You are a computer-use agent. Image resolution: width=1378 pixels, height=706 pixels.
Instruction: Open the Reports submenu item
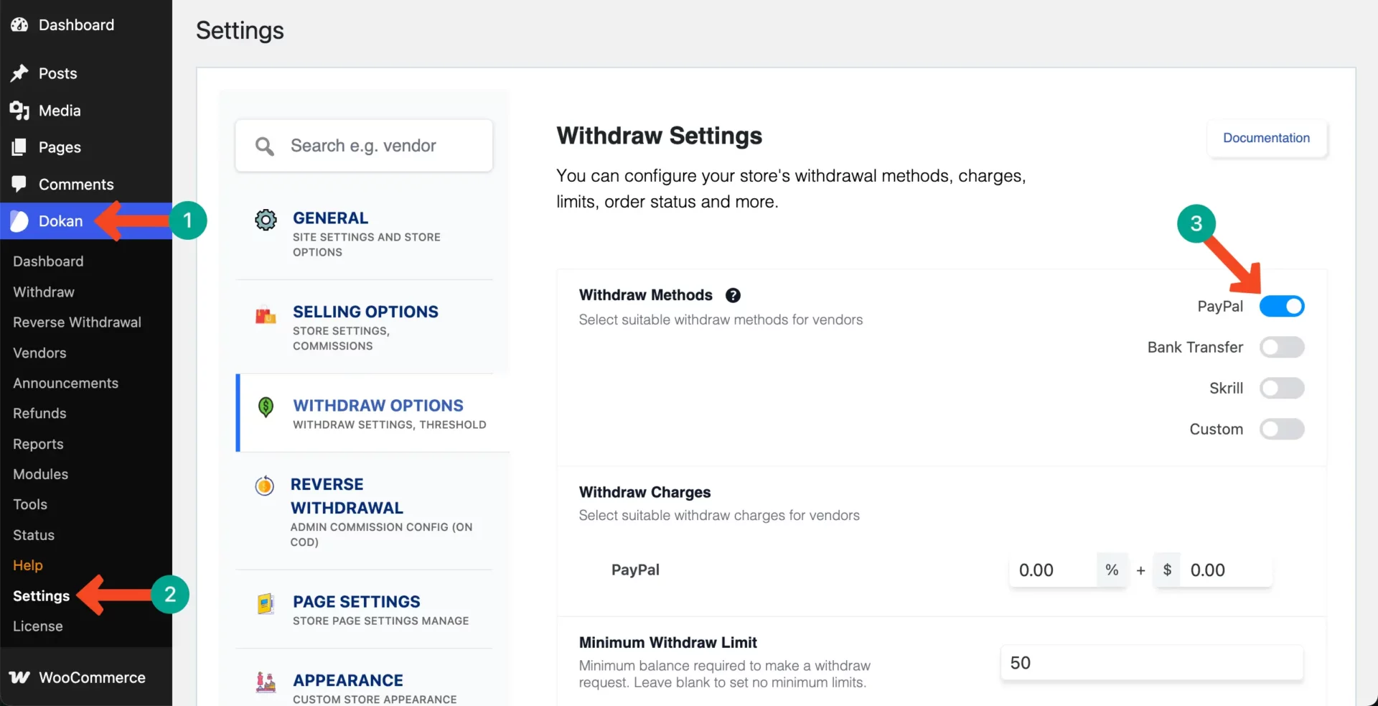[x=38, y=445]
